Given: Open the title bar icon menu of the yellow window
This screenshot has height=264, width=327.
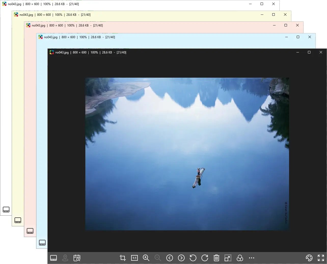Looking at the screenshot, I should pyautogui.click(x=16, y=15).
